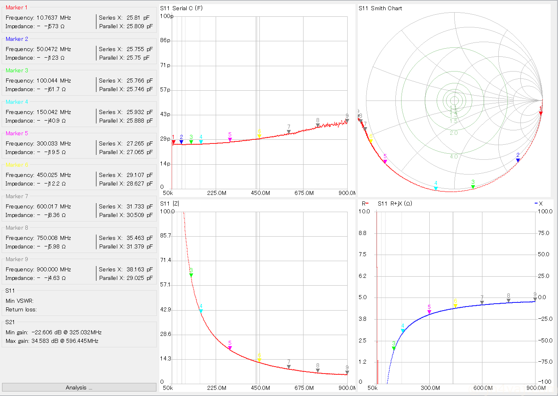Click the 'Marker 9' group title
The height and width of the screenshot is (396, 558).
17,259
